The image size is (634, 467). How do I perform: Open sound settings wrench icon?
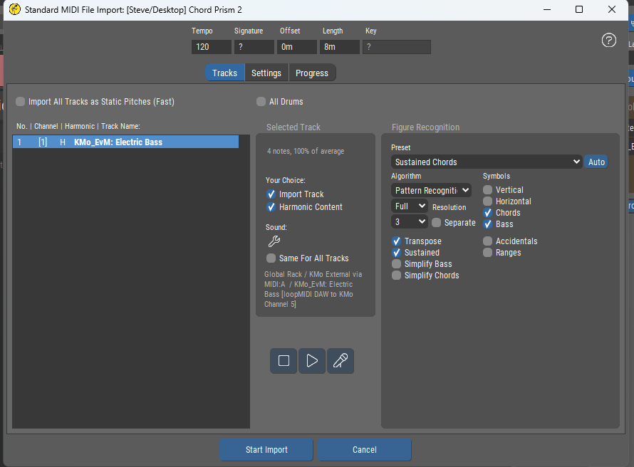coord(274,241)
